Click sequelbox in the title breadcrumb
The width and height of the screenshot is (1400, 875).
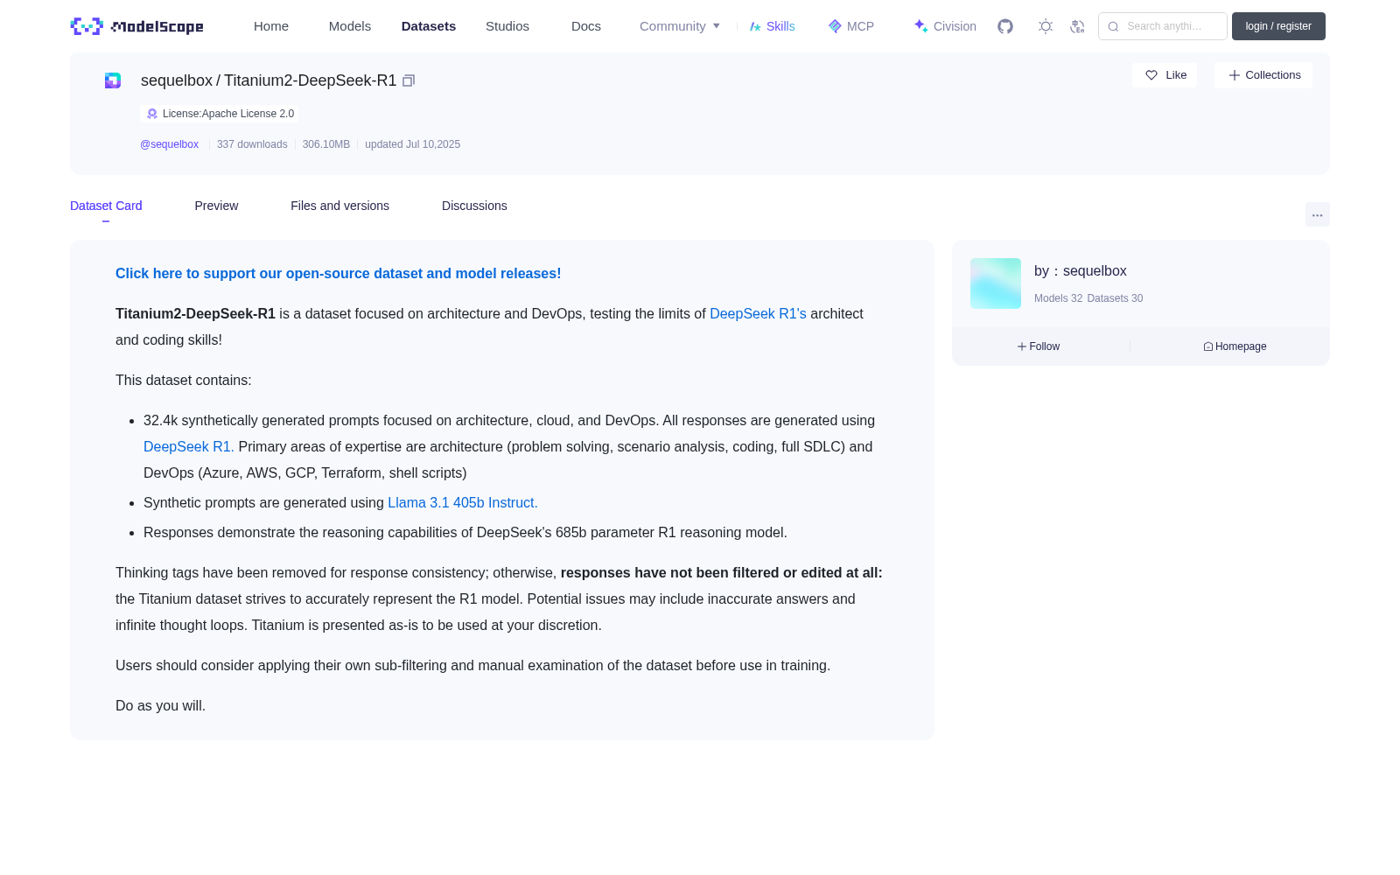(x=177, y=80)
